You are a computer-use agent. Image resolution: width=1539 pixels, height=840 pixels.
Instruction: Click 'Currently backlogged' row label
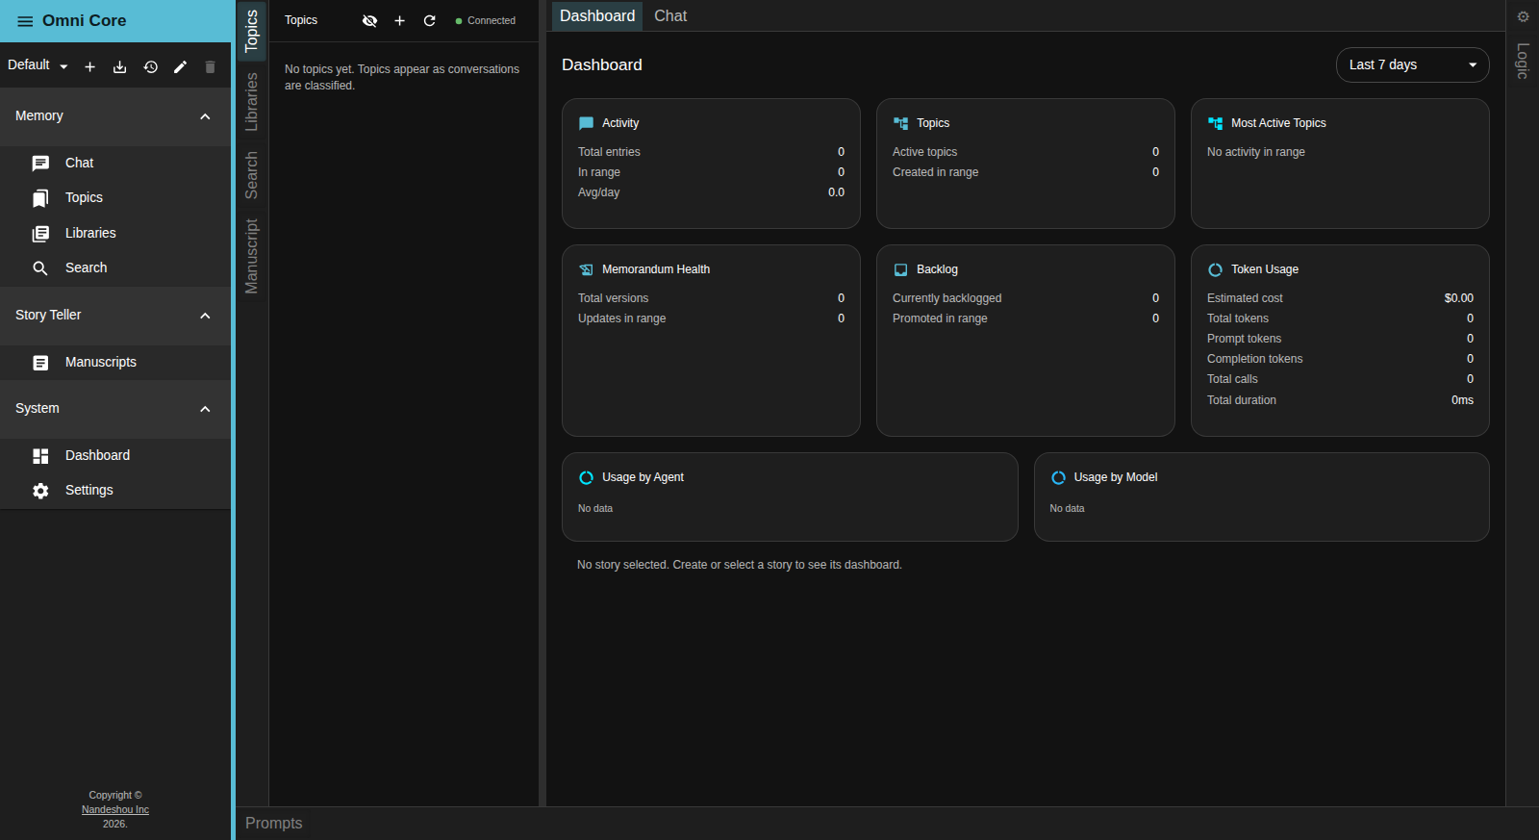(947, 298)
